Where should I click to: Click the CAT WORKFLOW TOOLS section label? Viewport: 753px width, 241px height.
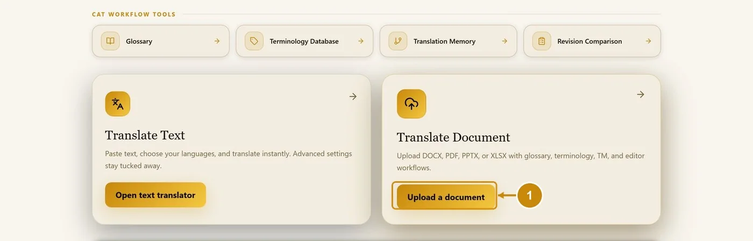coord(134,15)
